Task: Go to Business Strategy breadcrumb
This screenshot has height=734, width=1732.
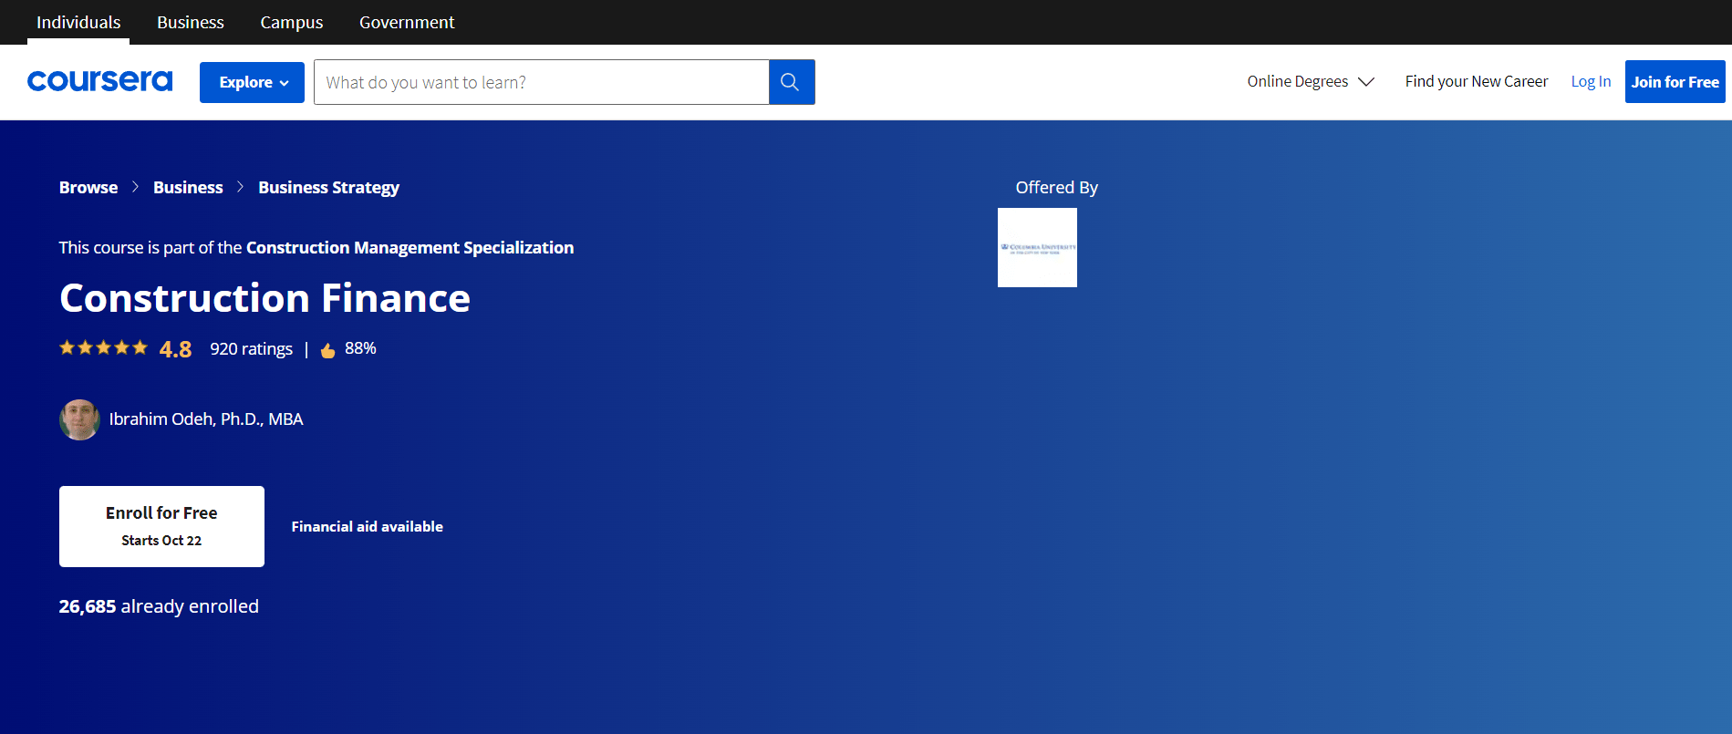Action: pos(328,187)
